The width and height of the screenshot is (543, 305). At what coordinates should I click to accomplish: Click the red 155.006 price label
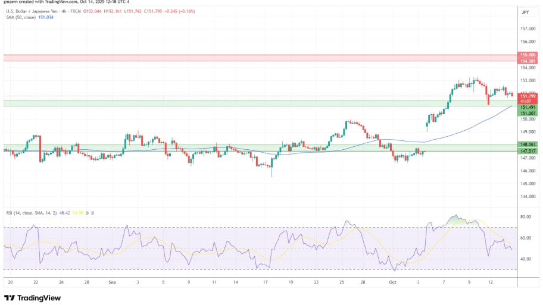coord(528,55)
